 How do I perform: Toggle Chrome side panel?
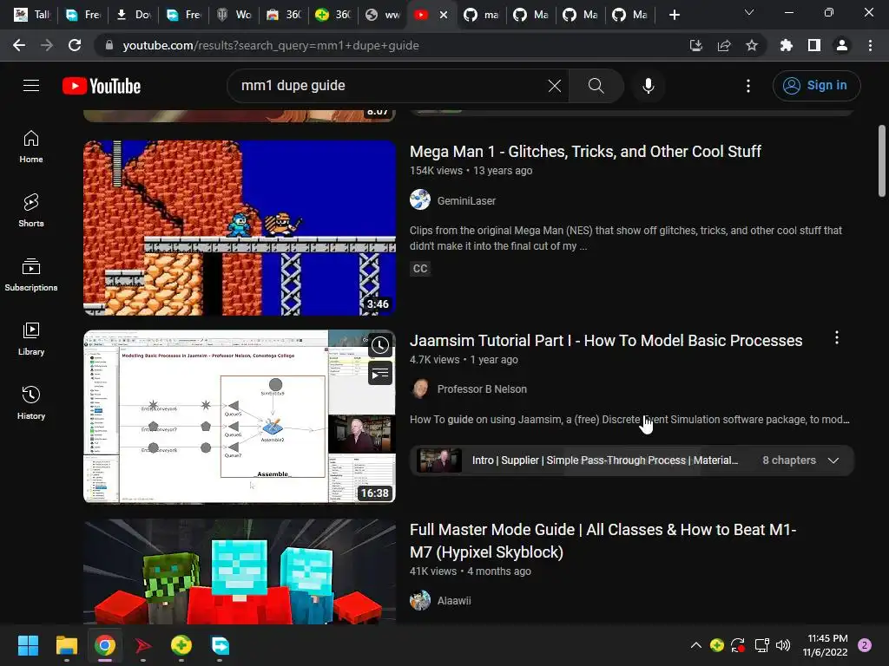[814, 45]
